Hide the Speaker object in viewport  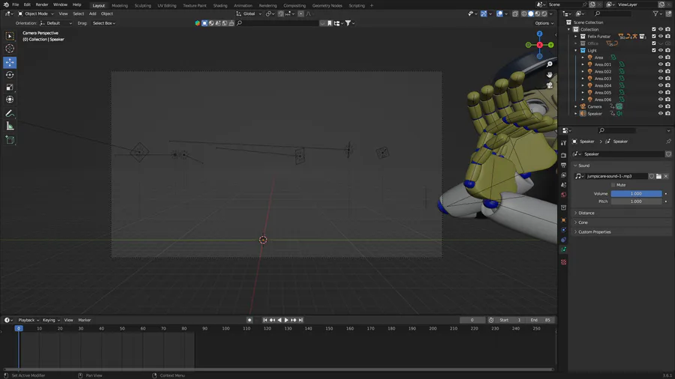(661, 113)
